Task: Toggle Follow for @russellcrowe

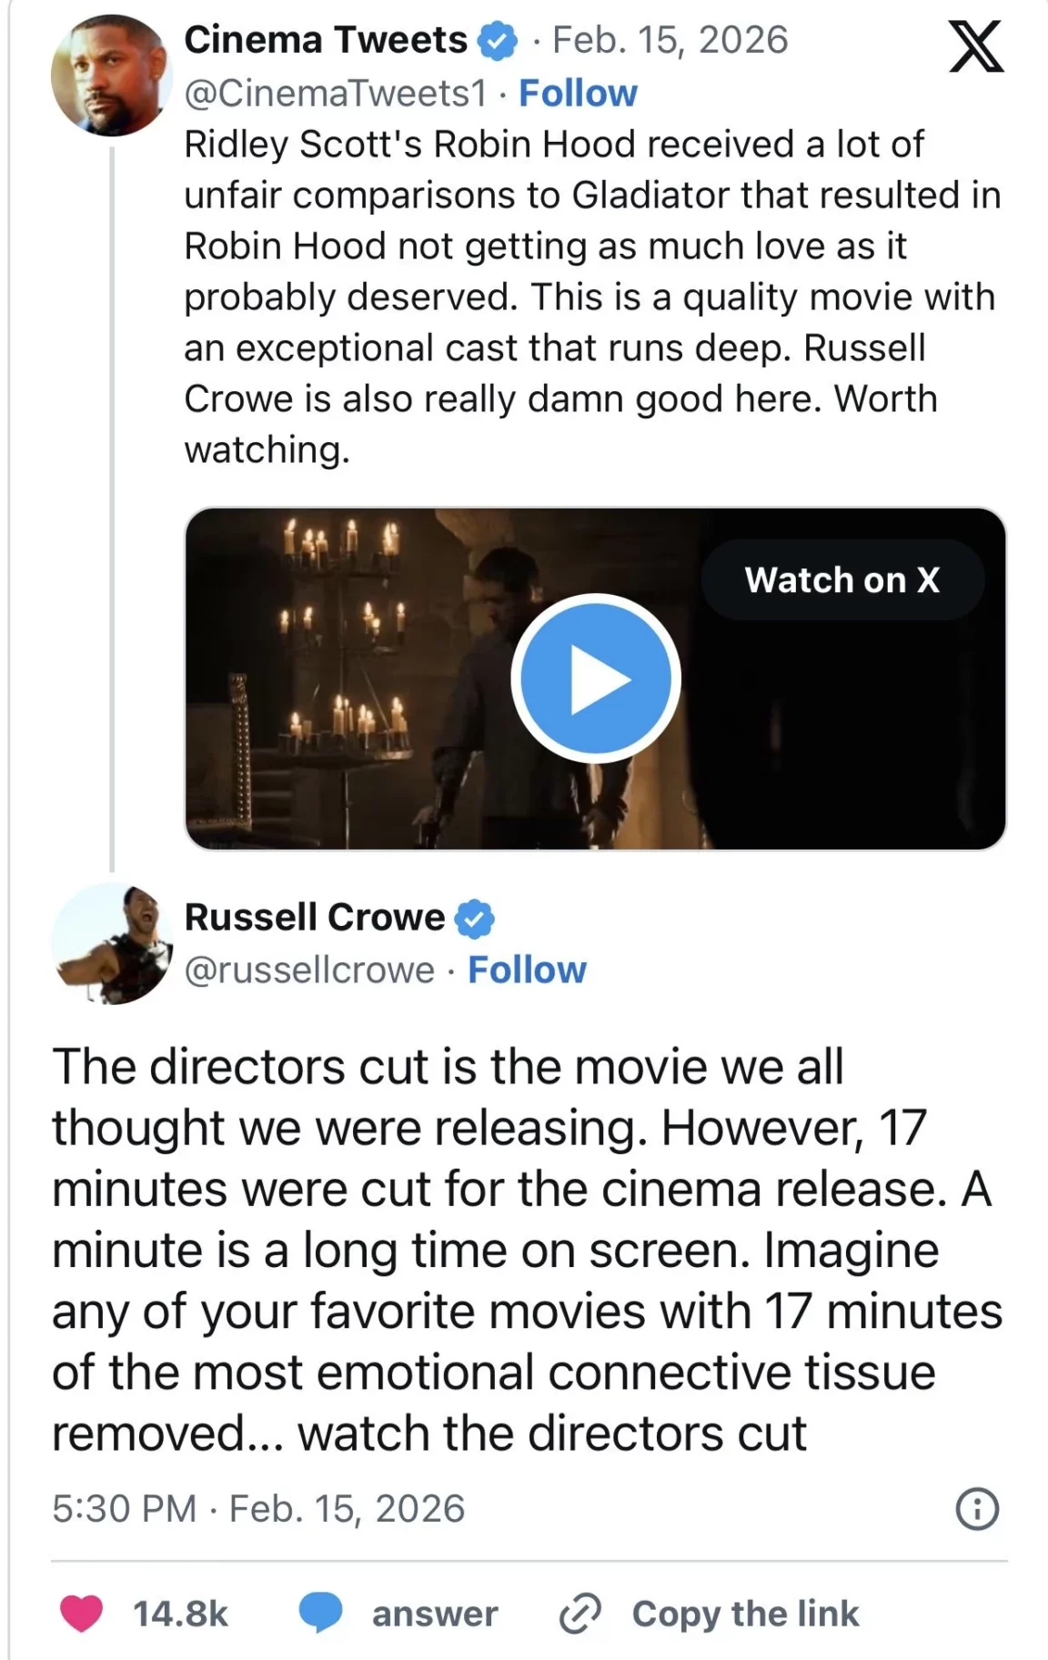Action: (527, 970)
